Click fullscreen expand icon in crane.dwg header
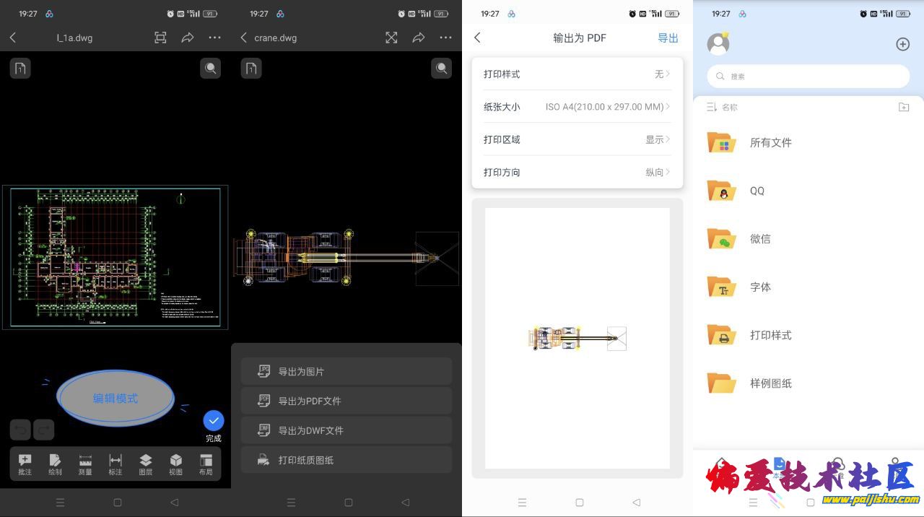 391,38
